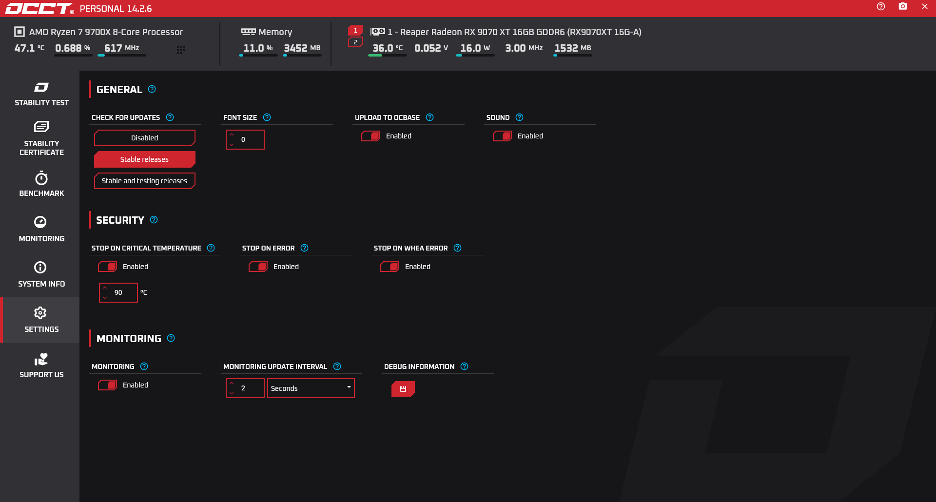Open the Benchmark stopwatch section

coord(41,184)
